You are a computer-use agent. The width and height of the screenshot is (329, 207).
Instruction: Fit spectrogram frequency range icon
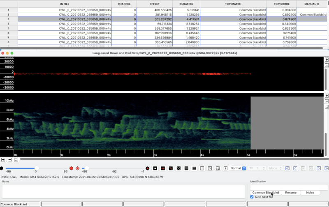coord(327,107)
